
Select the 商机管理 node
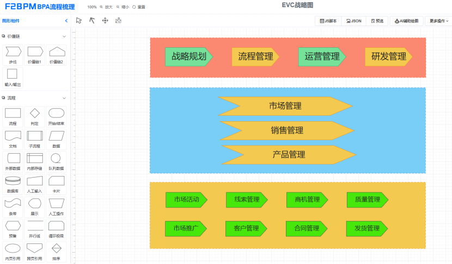pyautogui.click(x=307, y=199)
